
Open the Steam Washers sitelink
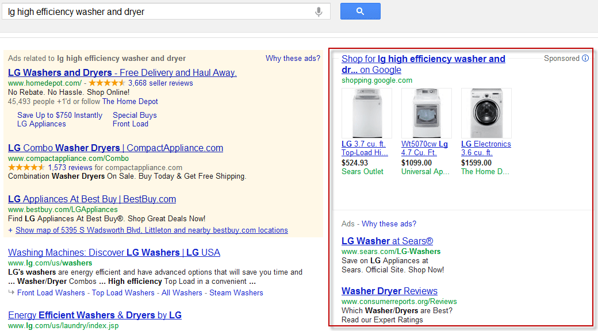coord(236,293)
